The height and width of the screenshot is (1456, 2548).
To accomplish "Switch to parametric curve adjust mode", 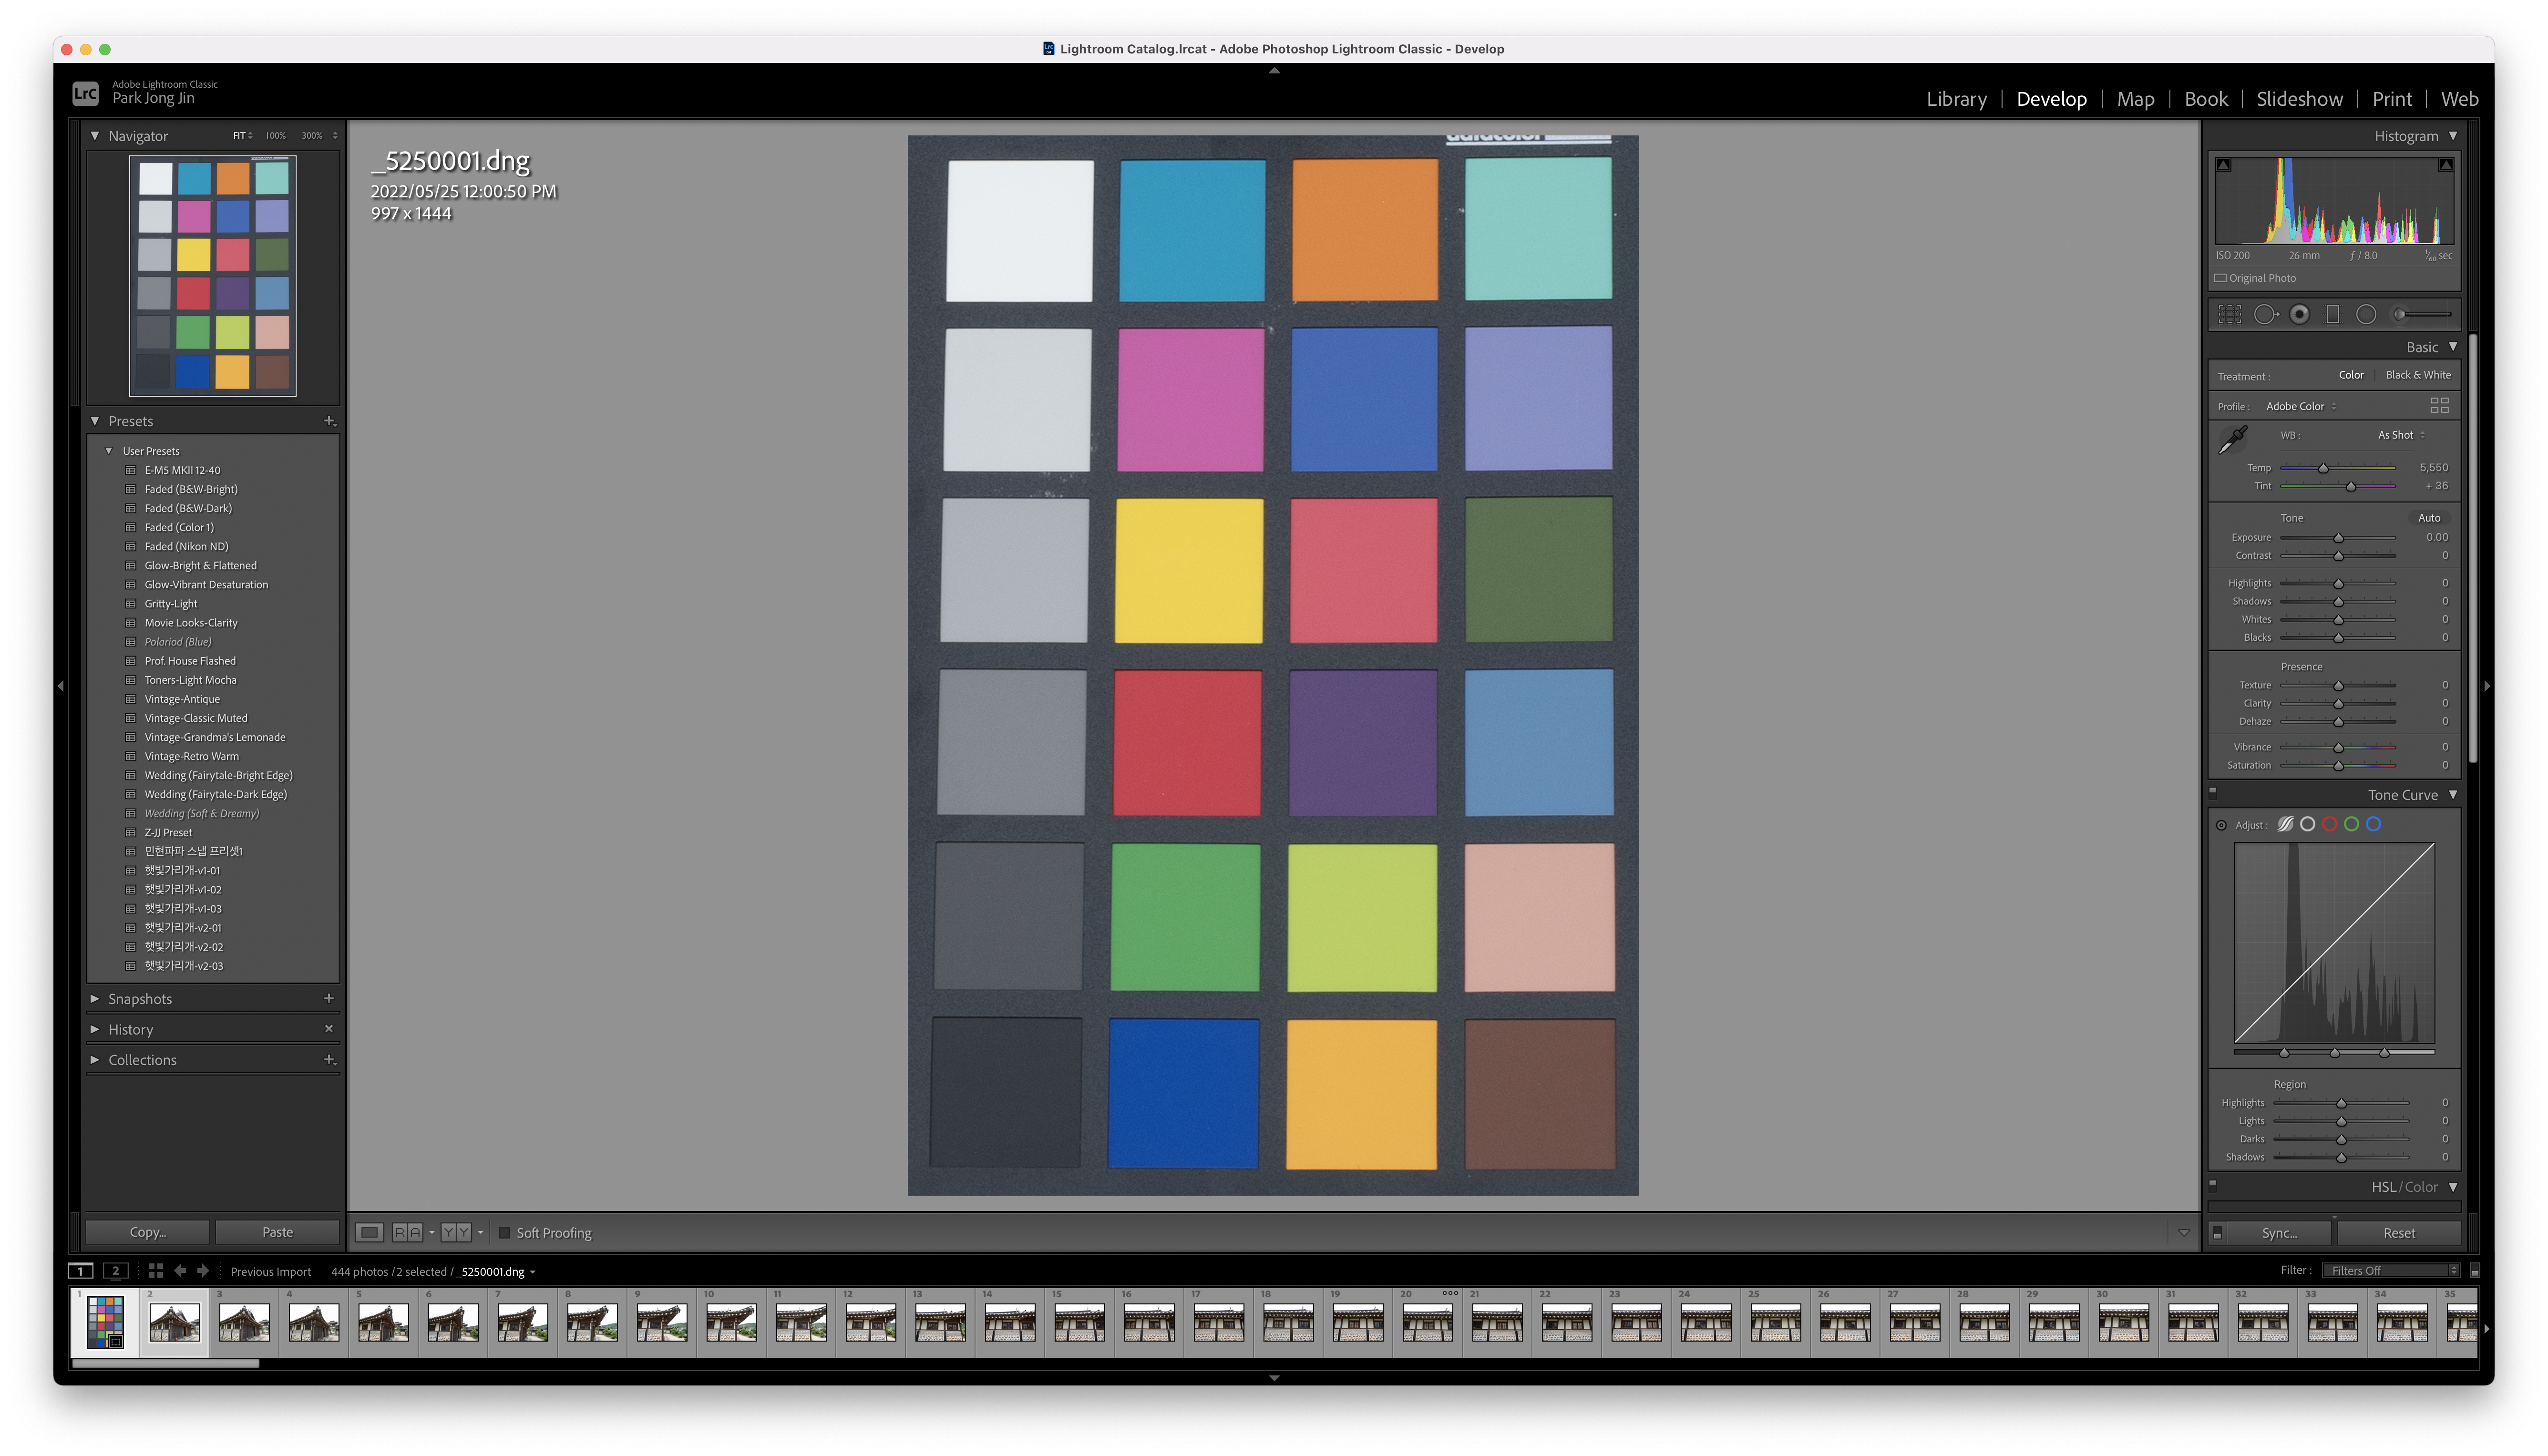I will [2285, 824].
